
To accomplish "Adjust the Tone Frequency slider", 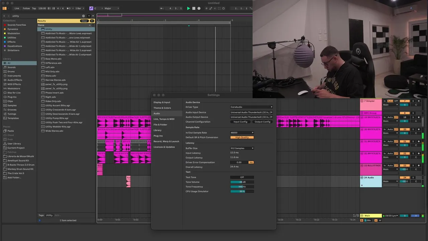I will [x=242, y=187].
